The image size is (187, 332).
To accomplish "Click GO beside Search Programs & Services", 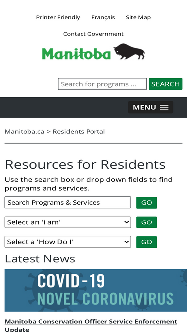I will point(147,203).
